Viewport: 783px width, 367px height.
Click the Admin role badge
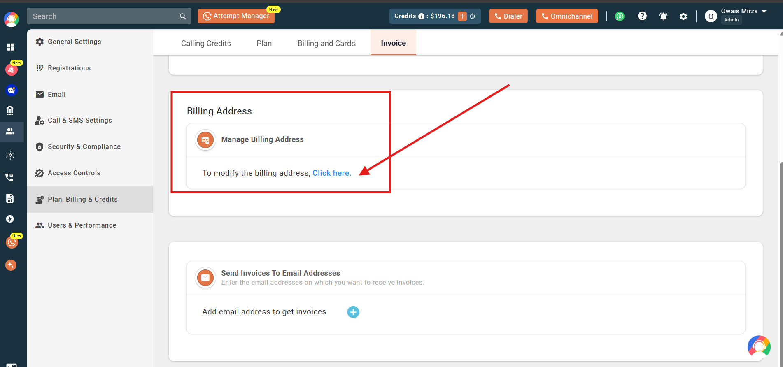(x=732, y=20)
